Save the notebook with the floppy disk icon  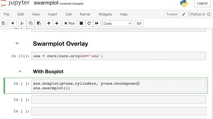(x=3, y=23)
